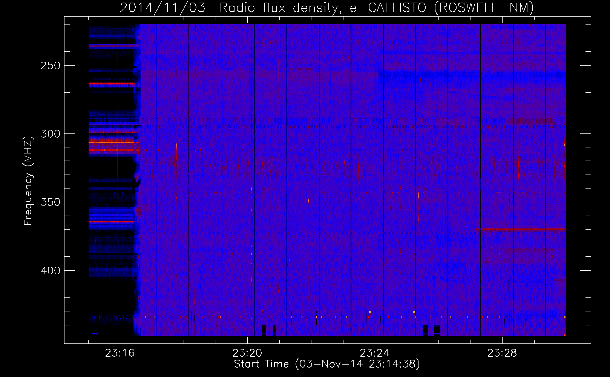Click the 350 frequency tick label
Viewport: 610px width, 377px height.
click(x=51, y=202)
